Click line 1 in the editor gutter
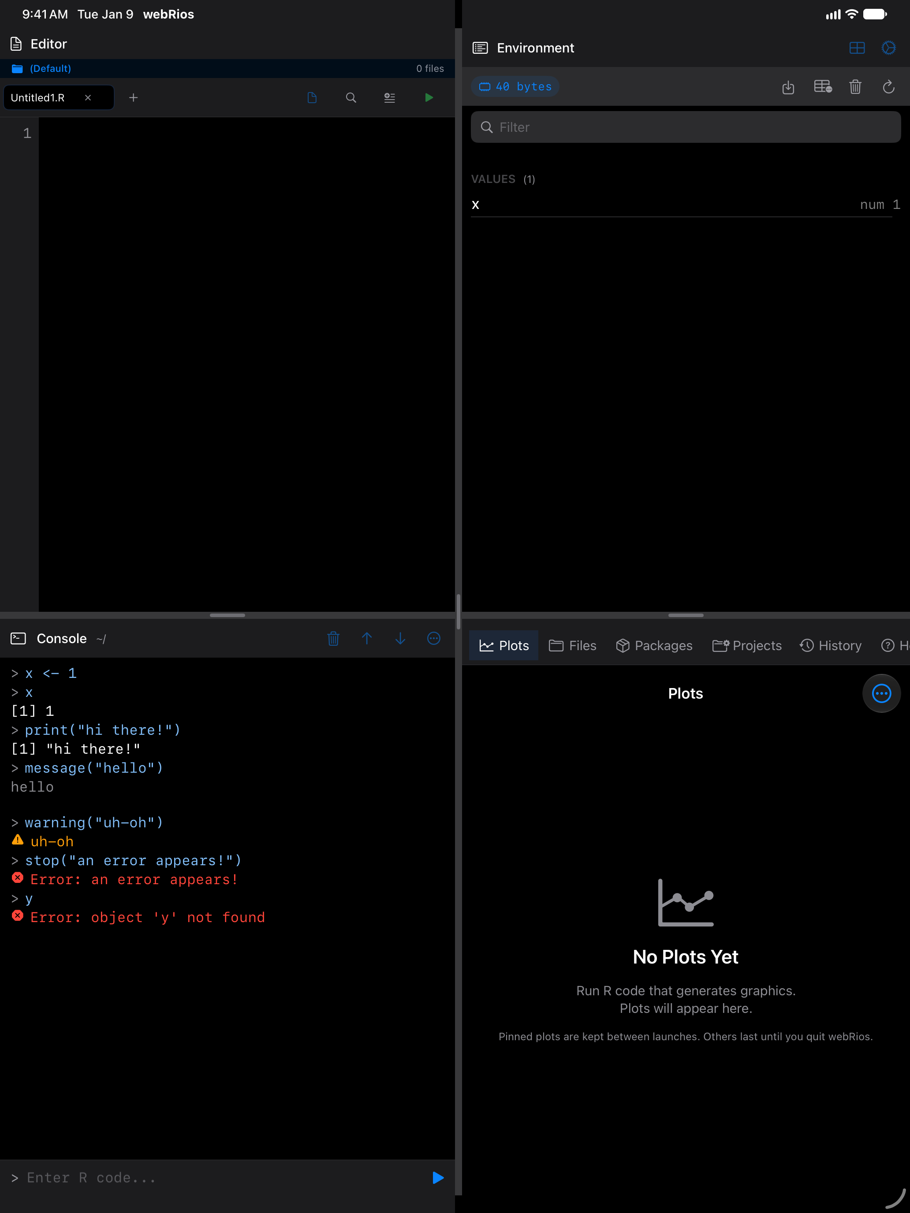 point(27,133)
